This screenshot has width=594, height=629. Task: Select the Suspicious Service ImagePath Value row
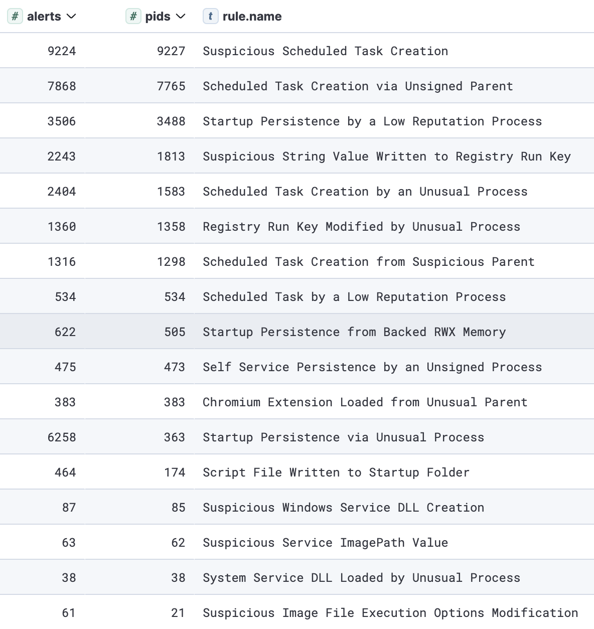point(325,543)
